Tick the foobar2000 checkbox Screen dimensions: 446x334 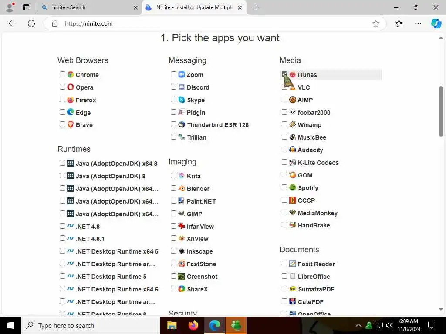point(284,112)
